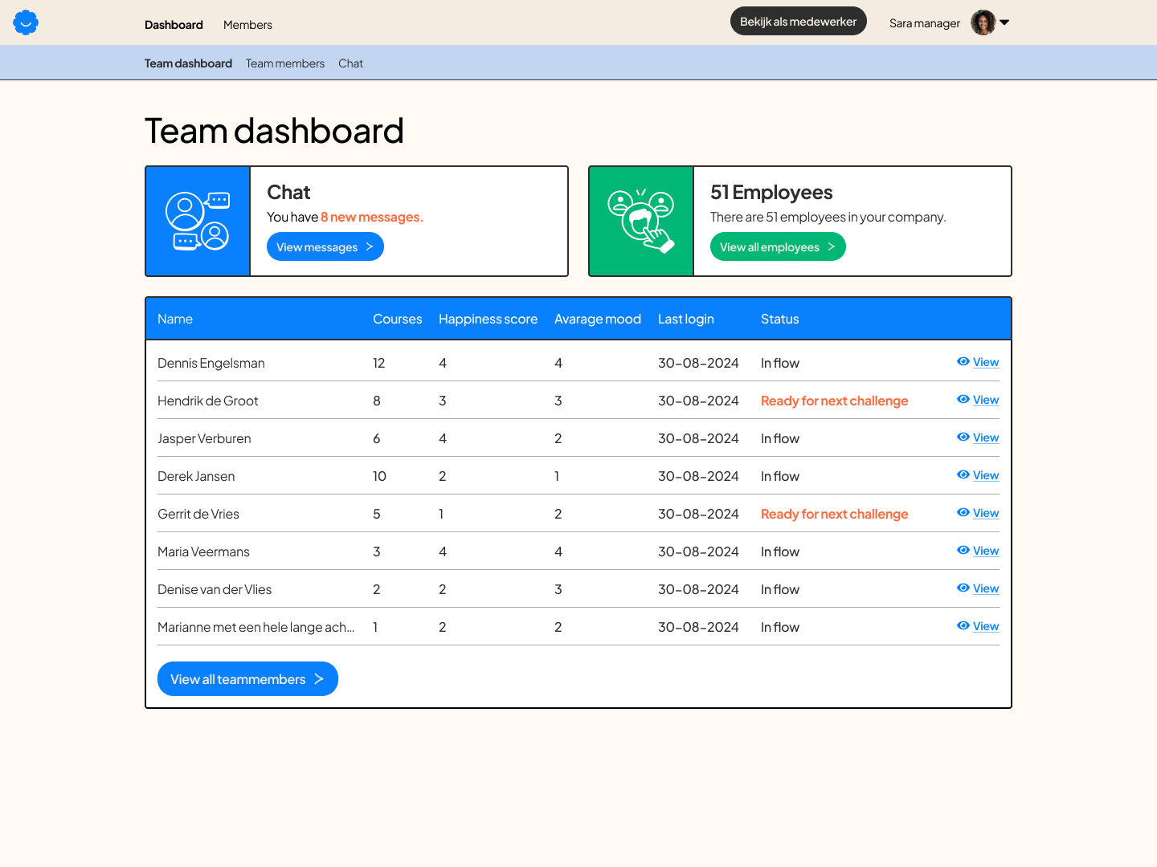Open the Members top menu item
Image resolution: width=1157 pixels, height=867 pixels.
click(x=247, y=25)
